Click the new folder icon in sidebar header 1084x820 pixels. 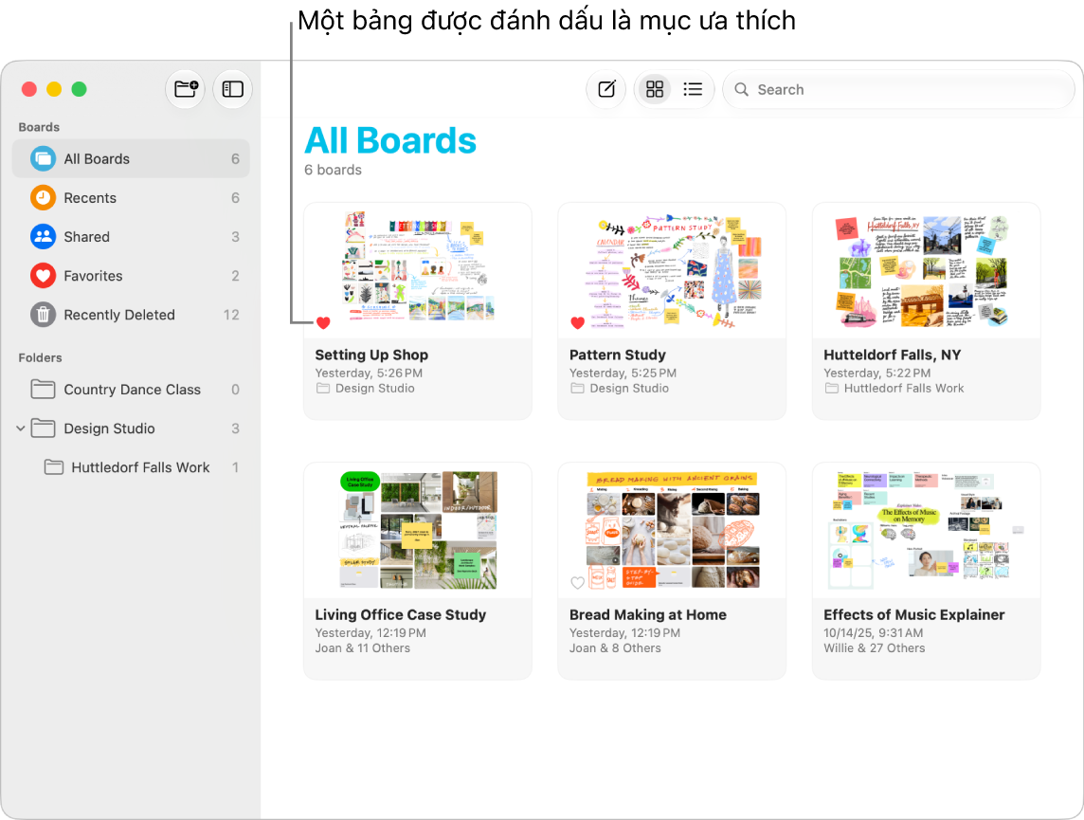(x=186, y=89)
